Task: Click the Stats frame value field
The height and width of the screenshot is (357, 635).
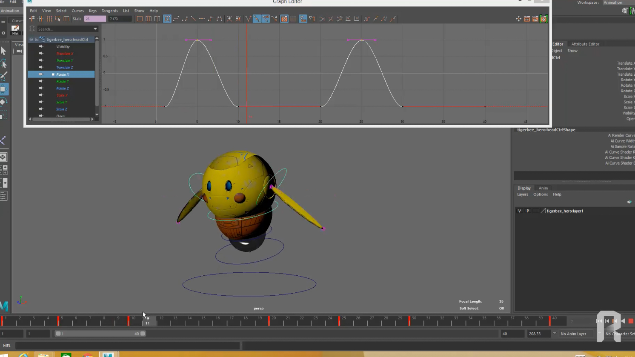Action: 95,19
